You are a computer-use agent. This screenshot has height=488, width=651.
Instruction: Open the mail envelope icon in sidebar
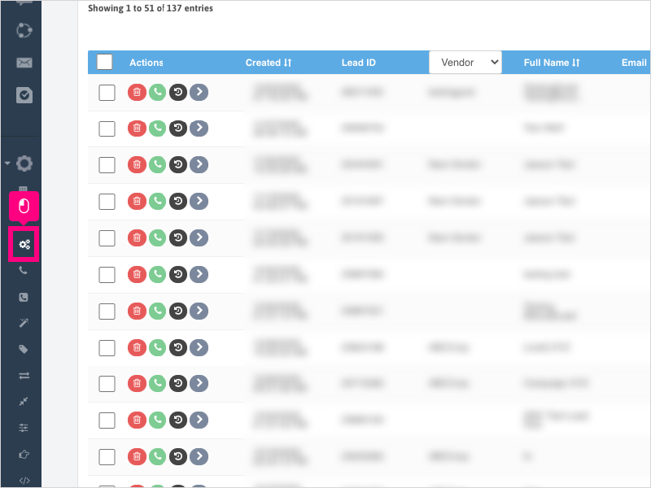[24, 63]
